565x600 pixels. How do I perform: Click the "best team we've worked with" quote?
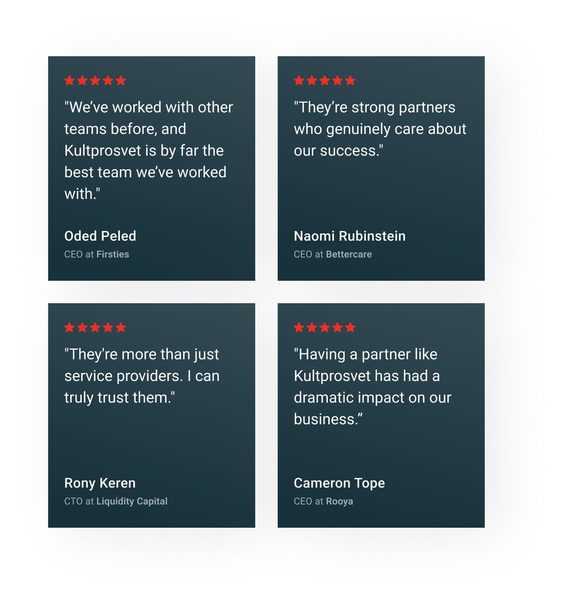pyautogui.click(x=148, y=151)
